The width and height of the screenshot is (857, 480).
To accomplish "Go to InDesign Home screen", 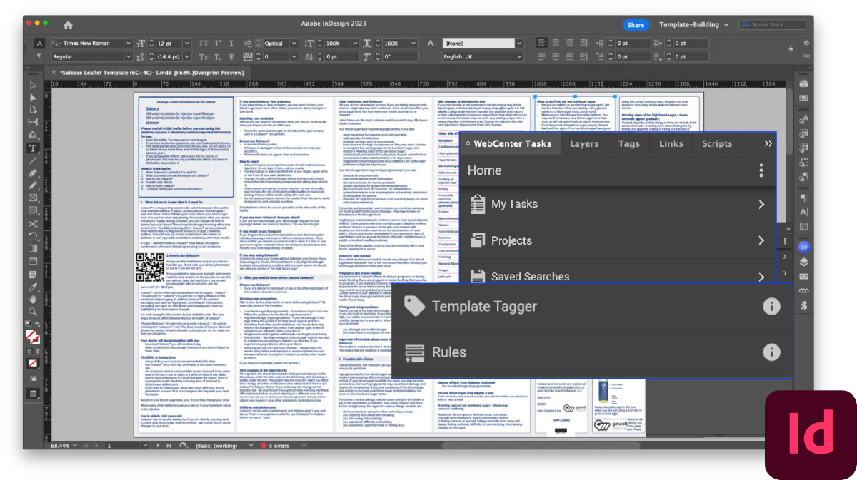I will click(68, 25).
